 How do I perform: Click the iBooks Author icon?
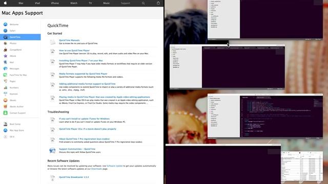point(6,107)
